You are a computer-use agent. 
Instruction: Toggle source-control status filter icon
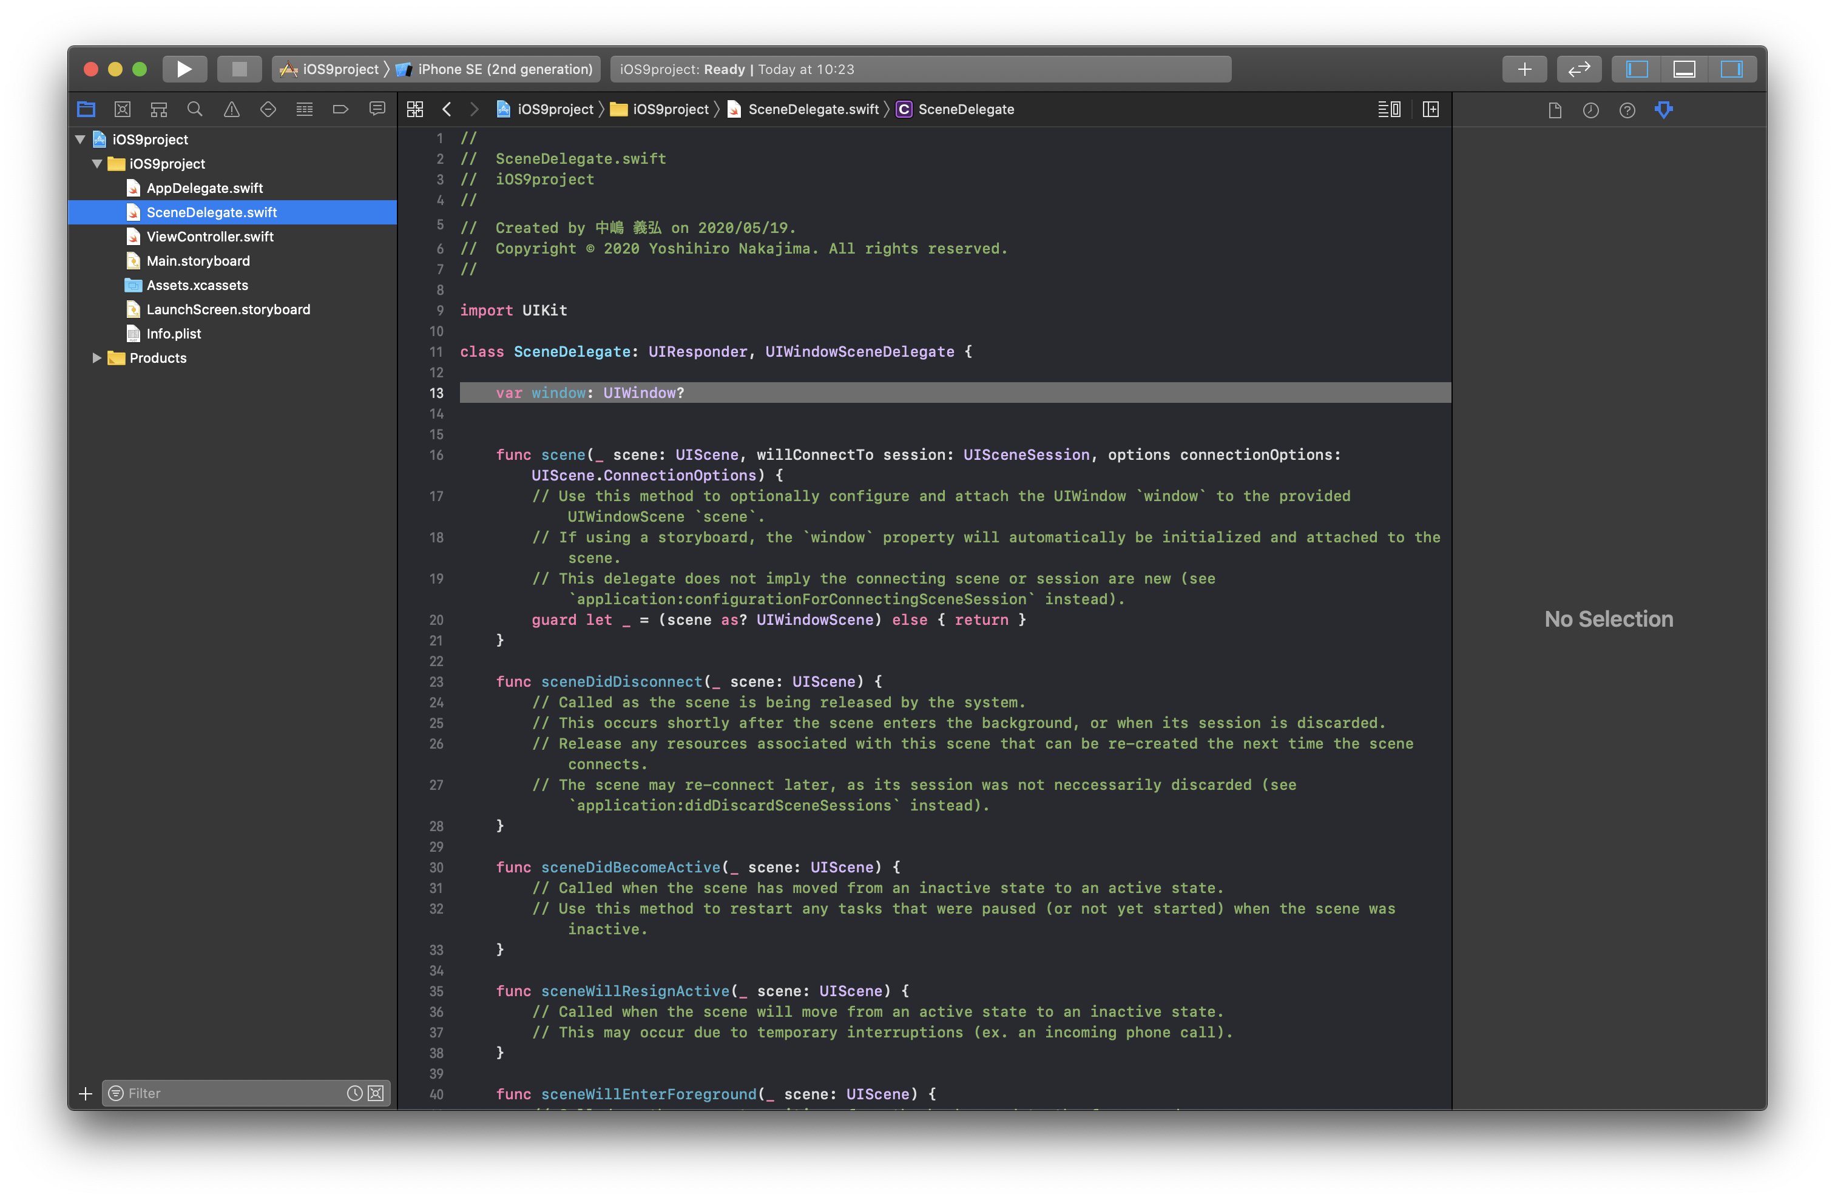tap(376, 1094)
